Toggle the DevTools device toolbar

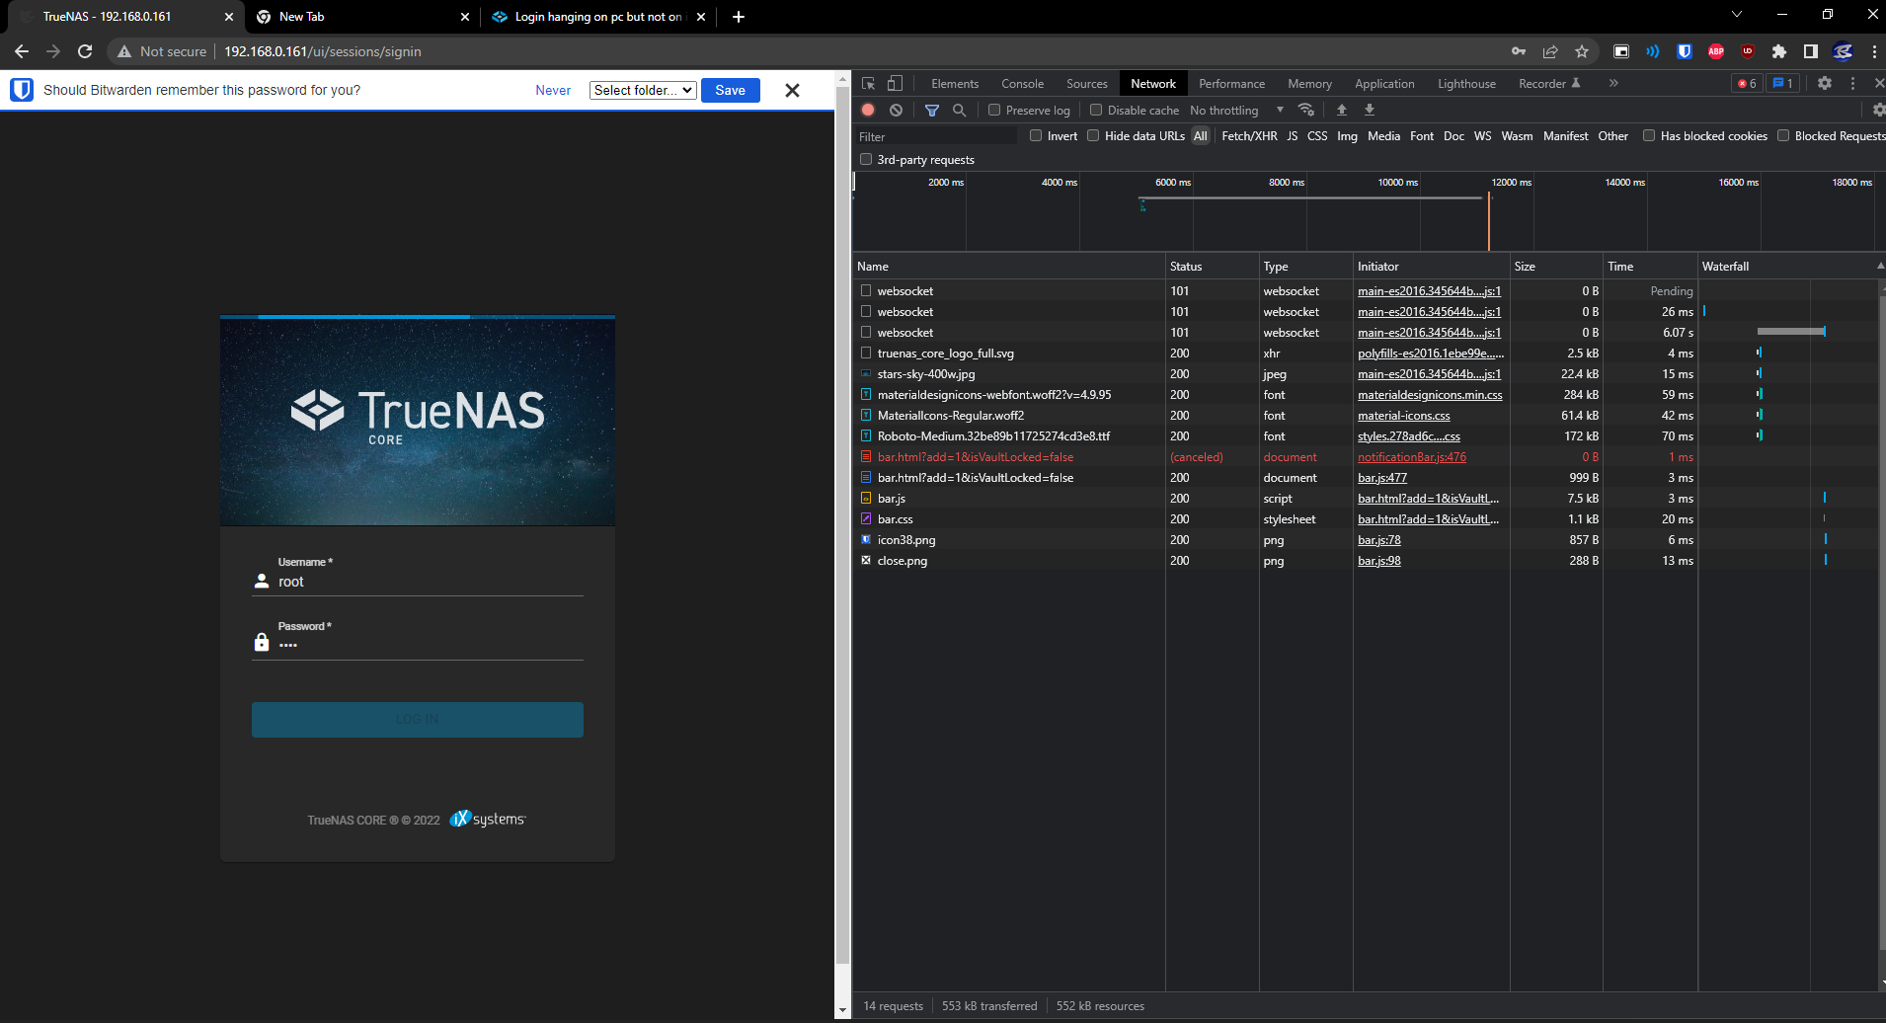pyautogui.click(x=895, y=84)
